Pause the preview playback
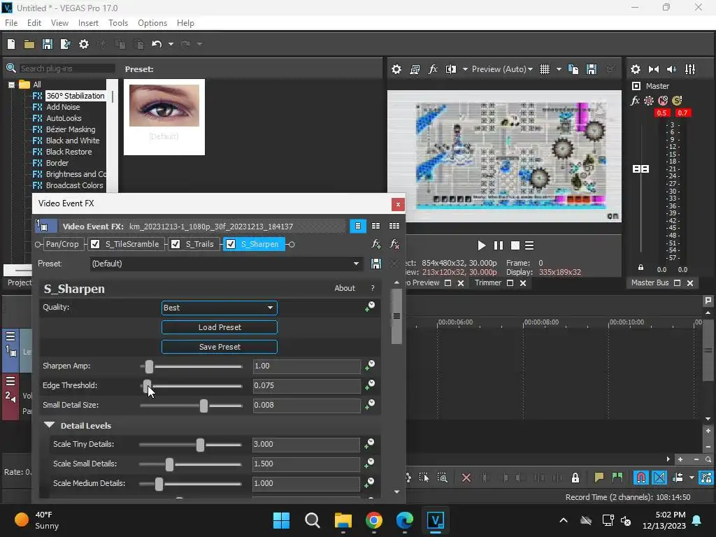This screenshot has width=716, height=537. 498,245
